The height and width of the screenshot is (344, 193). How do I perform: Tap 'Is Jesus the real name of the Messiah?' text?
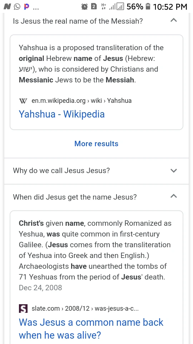(78, 21)
